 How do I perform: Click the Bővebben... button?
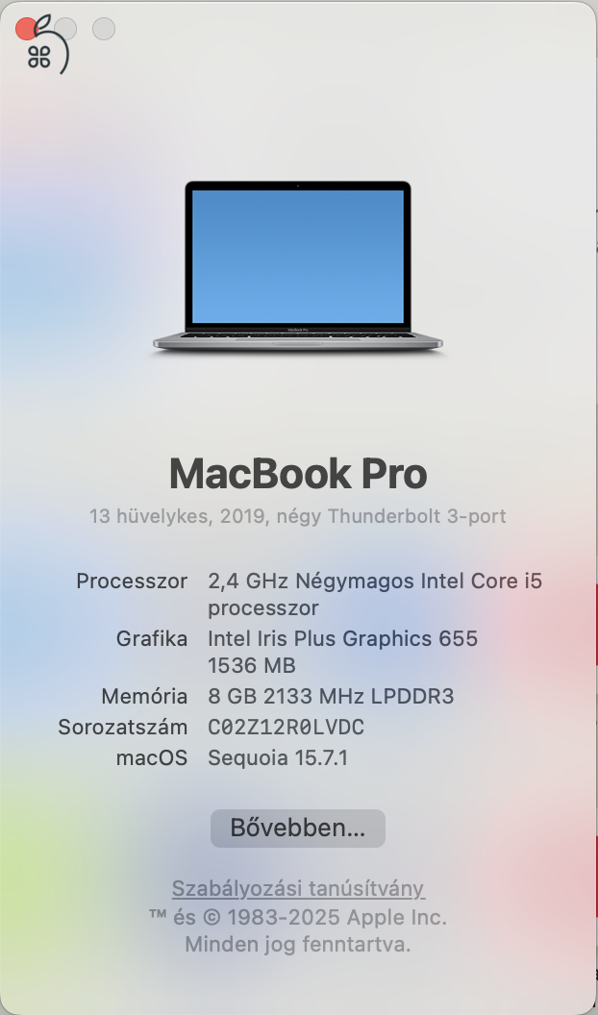tap(297, 828)
